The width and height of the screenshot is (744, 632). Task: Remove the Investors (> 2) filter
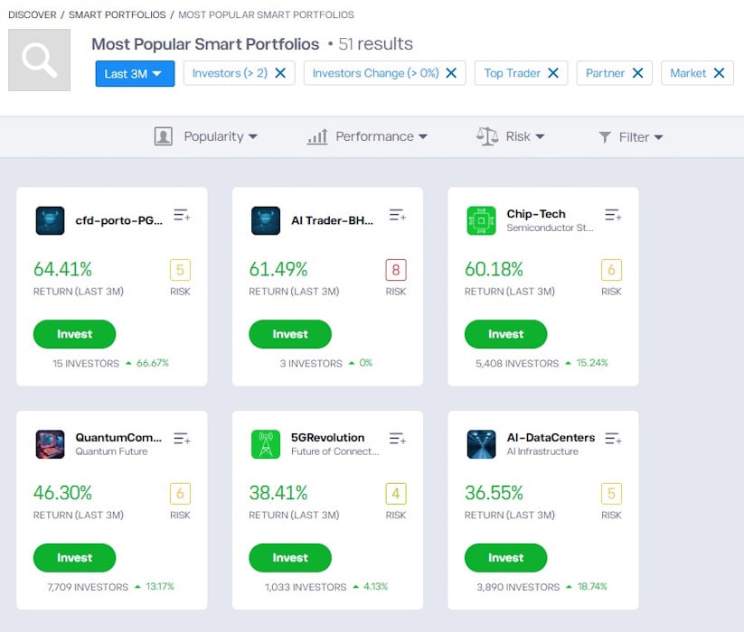[x=280, y=73]
